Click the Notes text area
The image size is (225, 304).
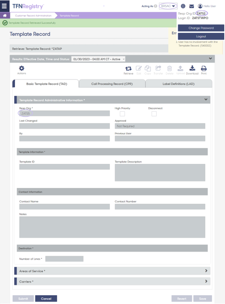(112, 227)
